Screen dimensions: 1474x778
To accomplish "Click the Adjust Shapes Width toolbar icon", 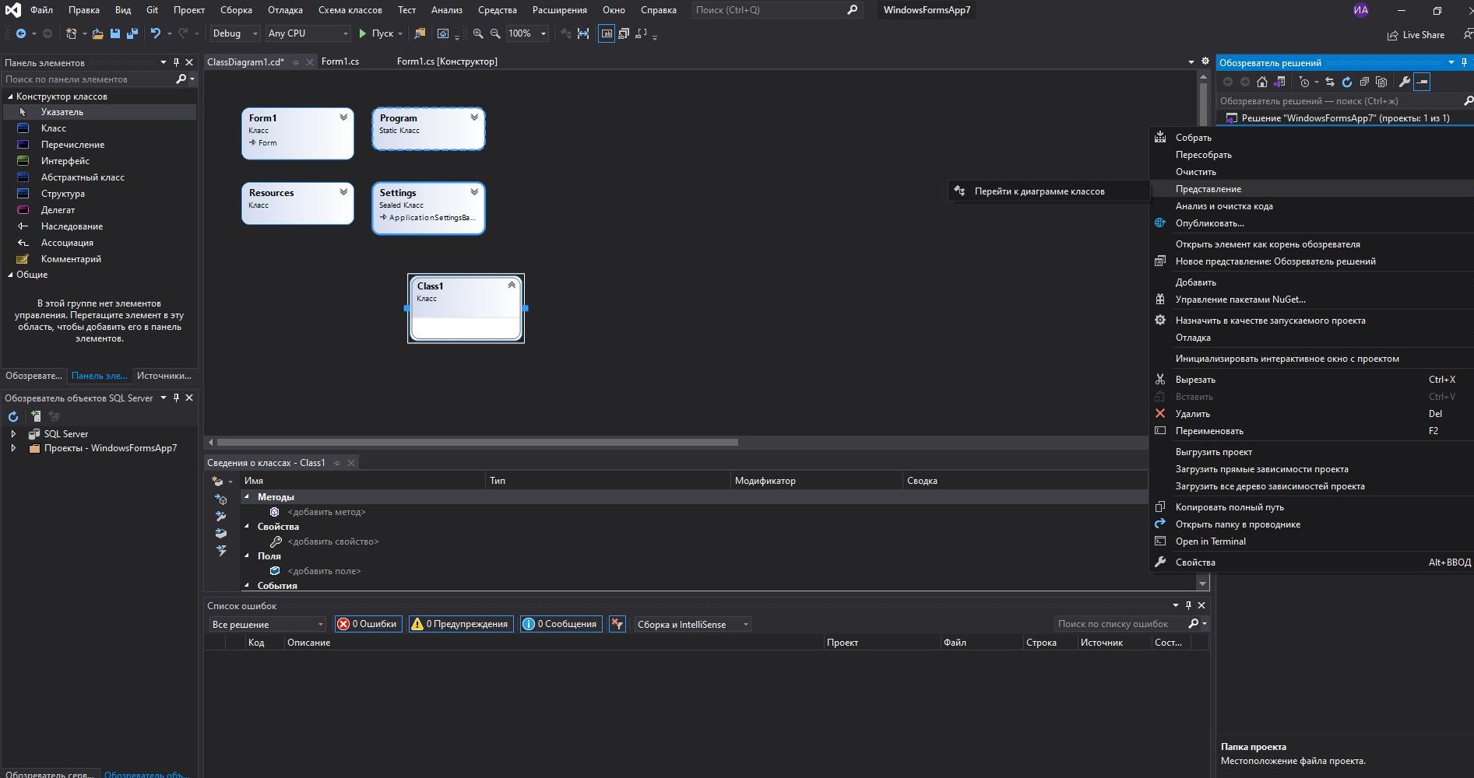I will coord(583,33).
